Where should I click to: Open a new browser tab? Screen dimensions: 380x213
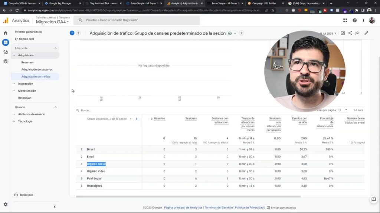click(x=331, y=3)
